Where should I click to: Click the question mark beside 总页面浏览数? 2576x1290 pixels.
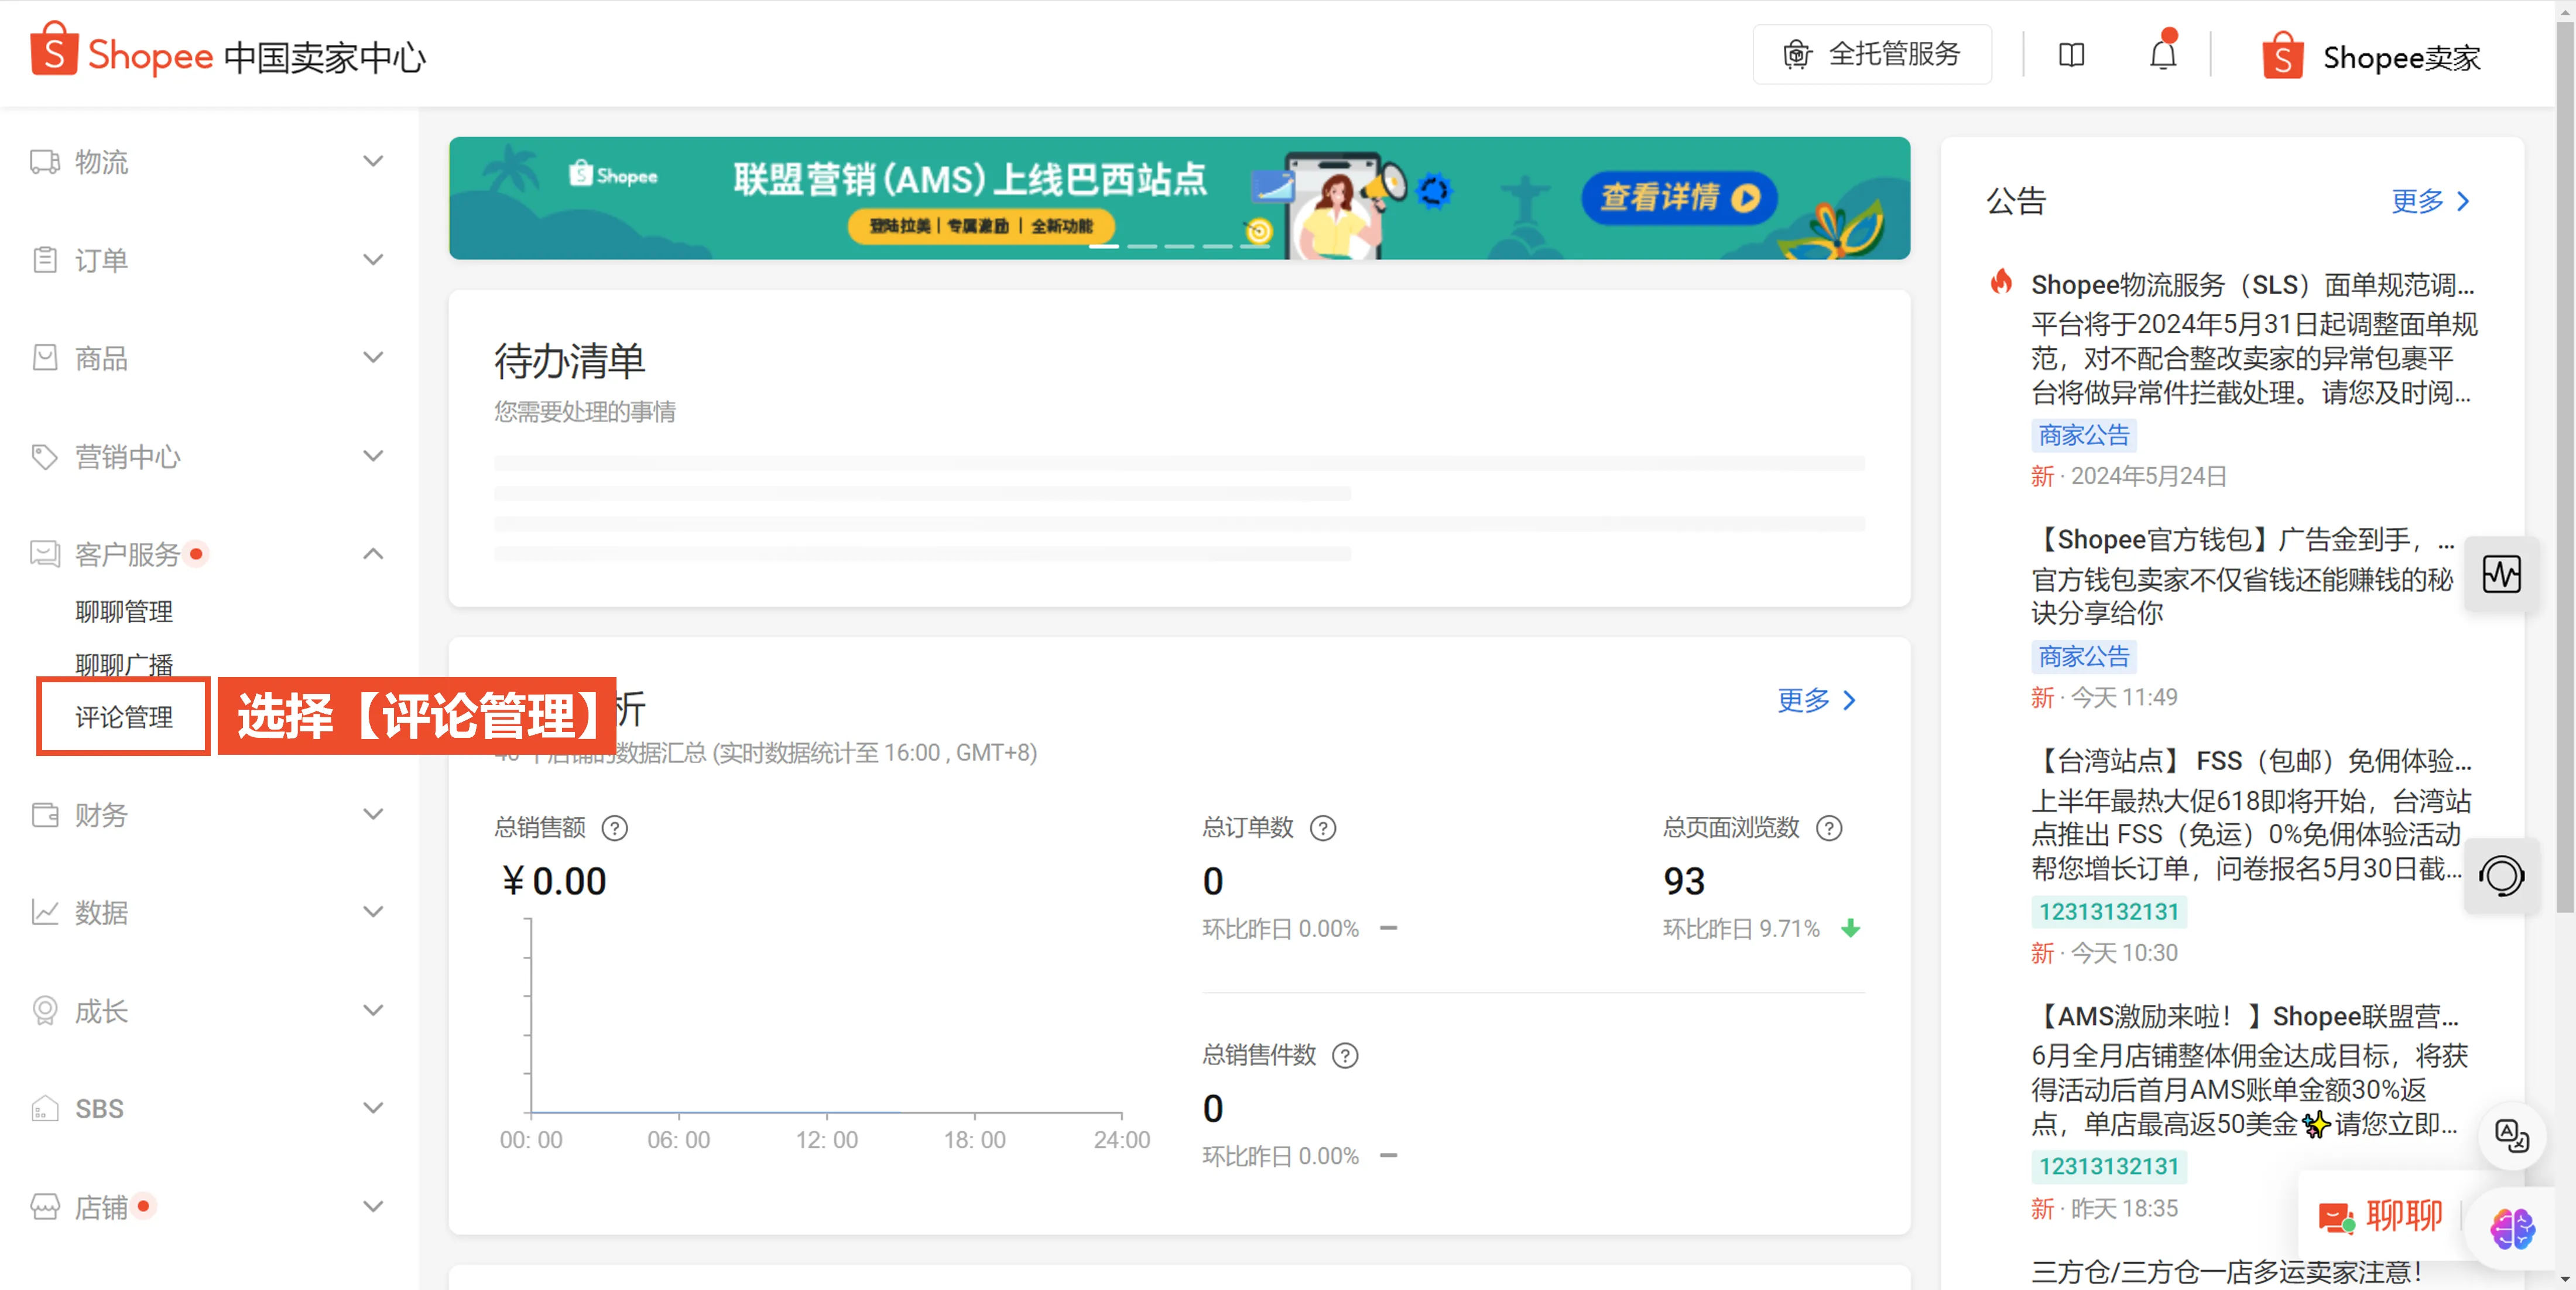(x=1830, y=828)
